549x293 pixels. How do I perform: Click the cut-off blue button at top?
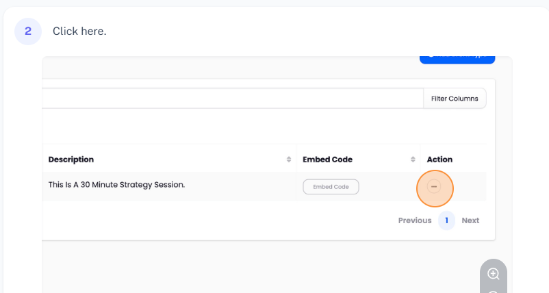click(x=457, y=58)
